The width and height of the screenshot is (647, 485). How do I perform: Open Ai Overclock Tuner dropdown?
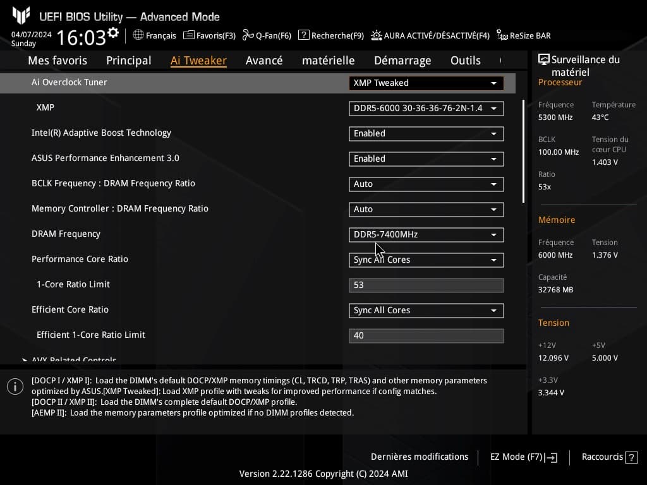click(426, 83)
